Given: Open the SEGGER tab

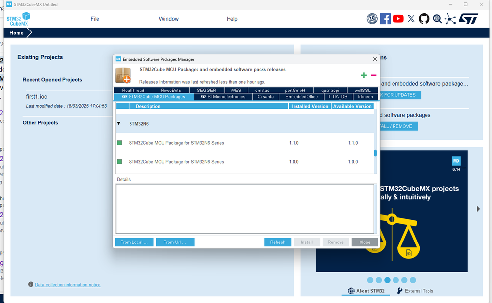Looking at the screenshot, I should pyautogui.click(x=206, y=90).
